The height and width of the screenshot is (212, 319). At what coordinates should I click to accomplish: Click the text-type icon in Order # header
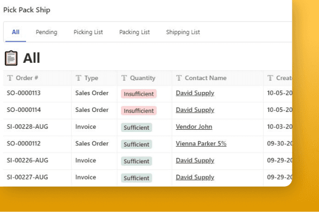pyautogui.click(x=10, y=78)
